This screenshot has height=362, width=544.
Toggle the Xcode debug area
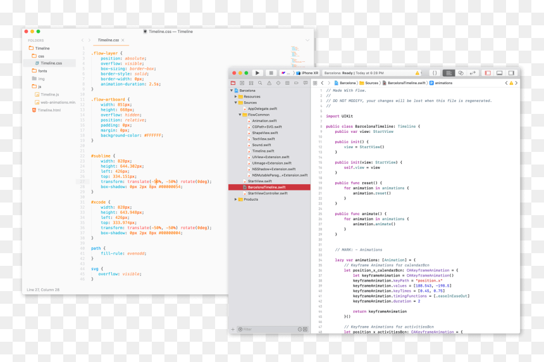(x=500, y=73)
